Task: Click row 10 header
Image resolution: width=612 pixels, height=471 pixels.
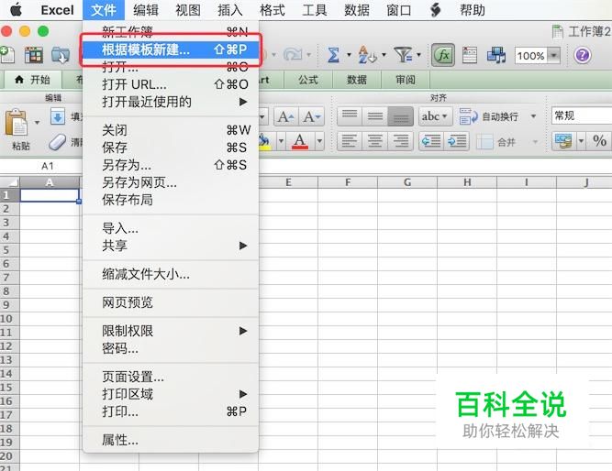Action: (10, 319)
